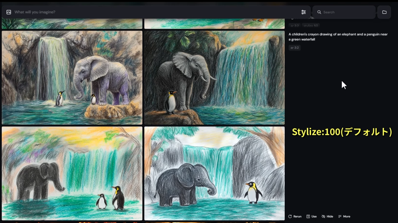Click the magnifying glass search icon
This screenshot has width=398, height=223.
319,12
